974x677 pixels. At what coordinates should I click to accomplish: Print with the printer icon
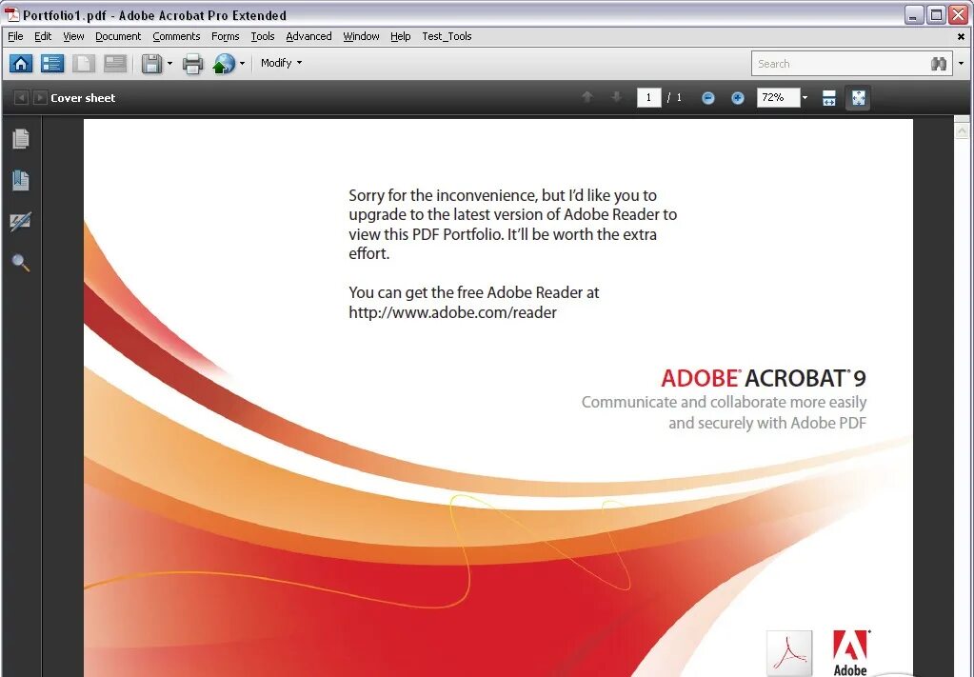click(x=192, y=64)
